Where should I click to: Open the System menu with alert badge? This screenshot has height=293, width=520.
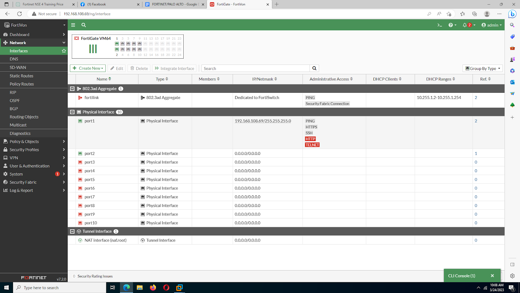pos(34,174)
